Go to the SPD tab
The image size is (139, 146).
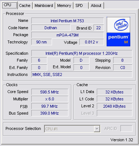coord(81,5)
